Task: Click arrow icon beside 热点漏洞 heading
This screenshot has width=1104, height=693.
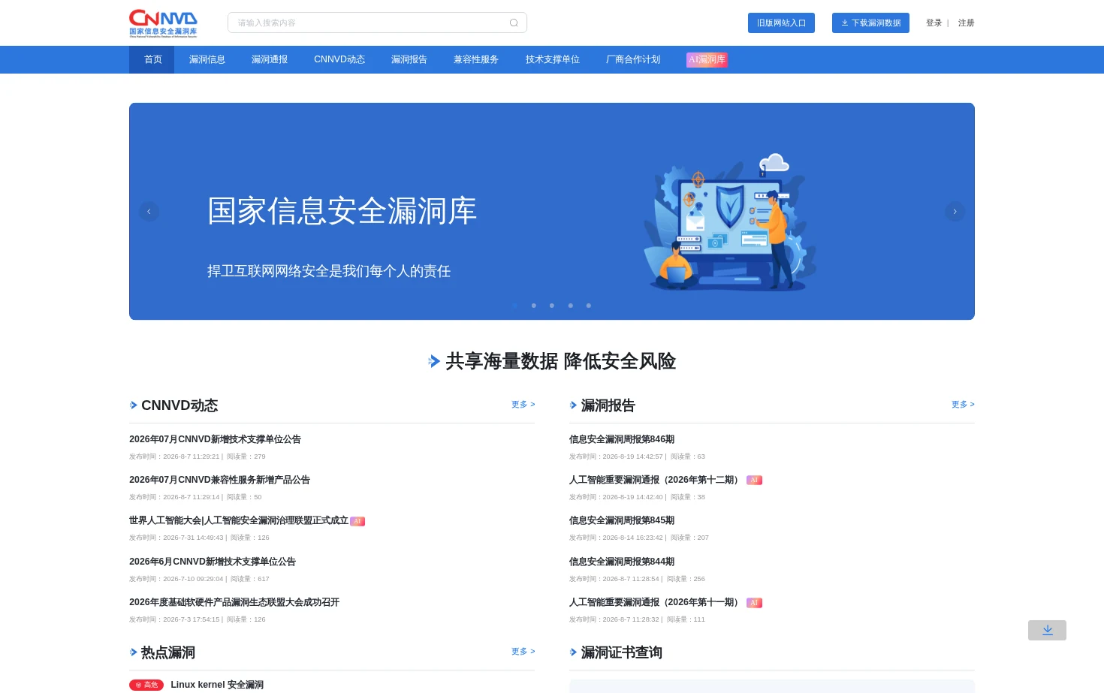Action: [134, 652]
